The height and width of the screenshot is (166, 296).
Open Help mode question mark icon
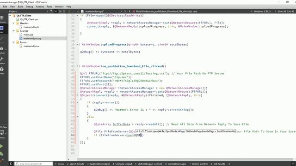click(x=2, y=70)
